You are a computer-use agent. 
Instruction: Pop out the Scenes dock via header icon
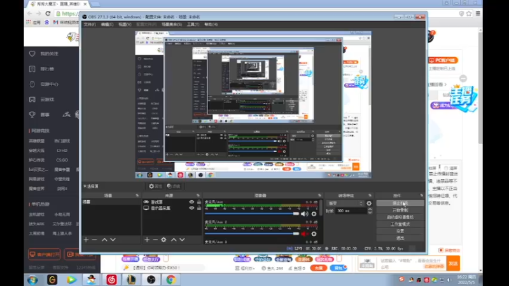pyautogui.click(x=137, y=196)
